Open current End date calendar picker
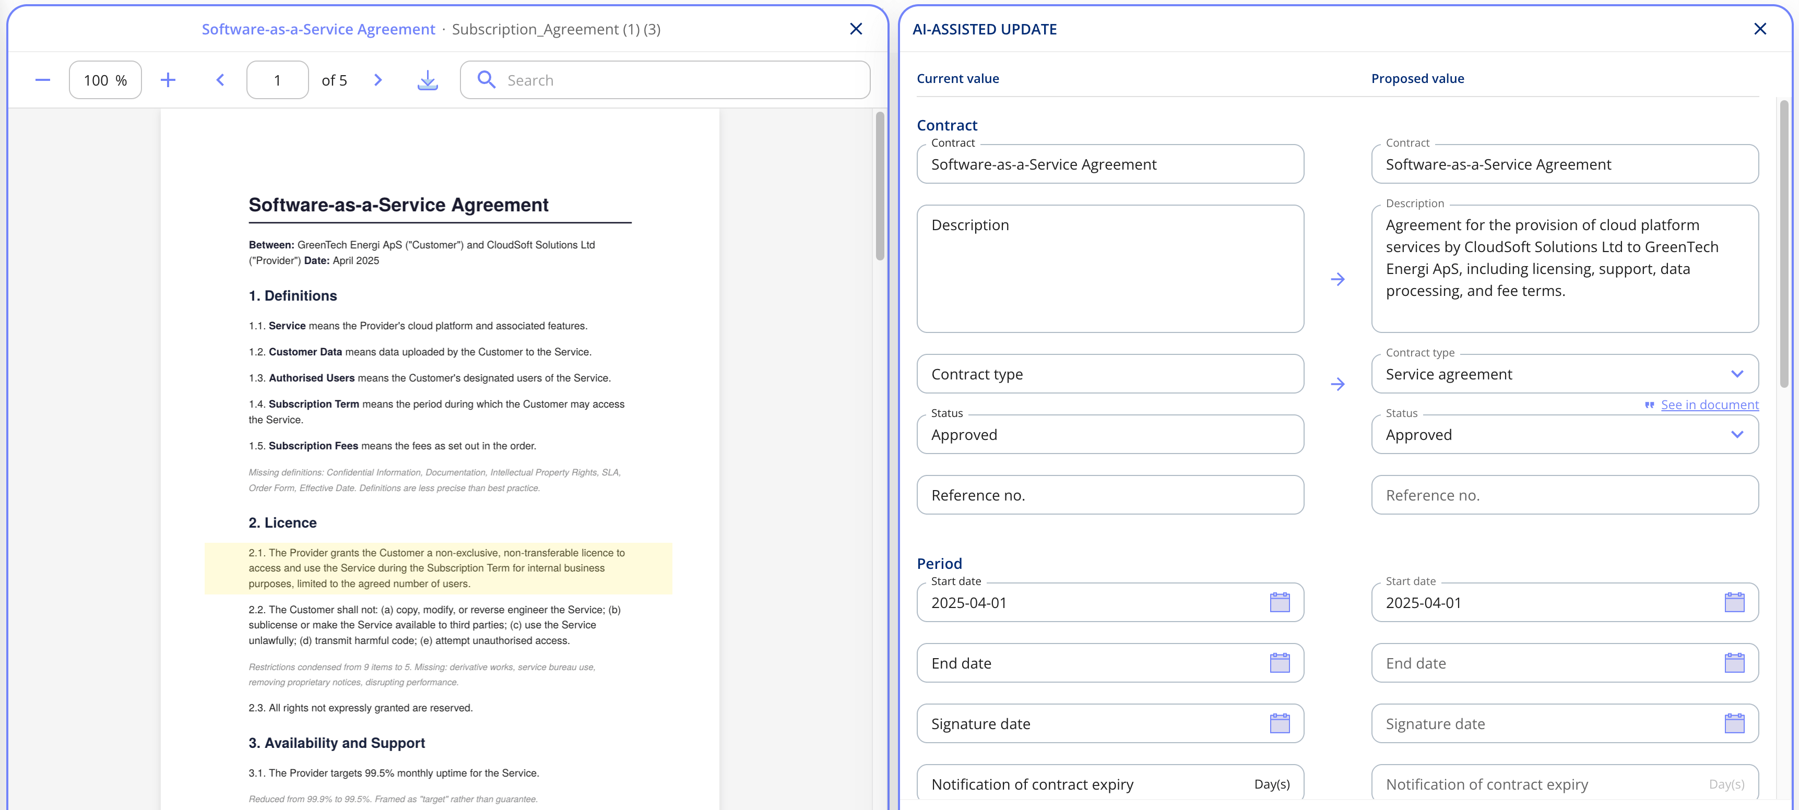This screenshot has height=810, width=1799. [1280, 663]
